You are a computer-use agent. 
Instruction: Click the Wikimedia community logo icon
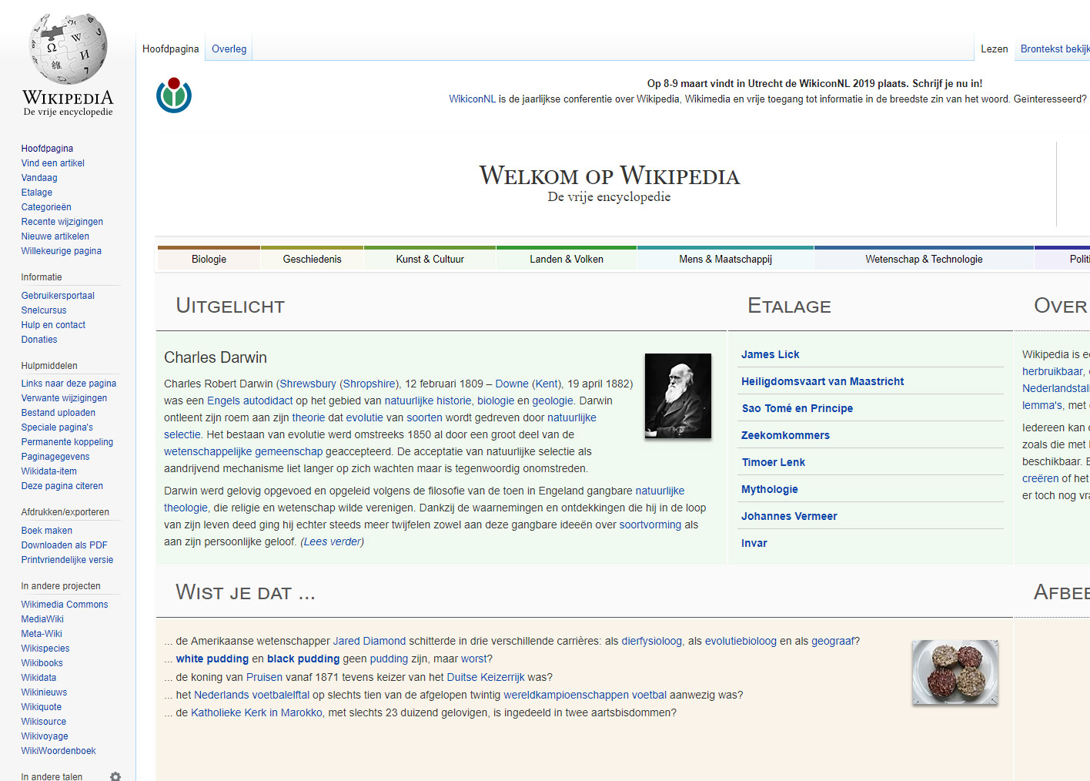(174, 96)
